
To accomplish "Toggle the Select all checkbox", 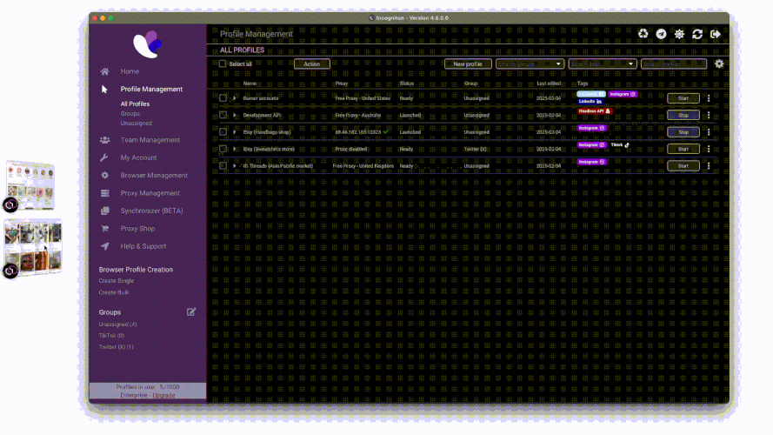I will 223,64.
